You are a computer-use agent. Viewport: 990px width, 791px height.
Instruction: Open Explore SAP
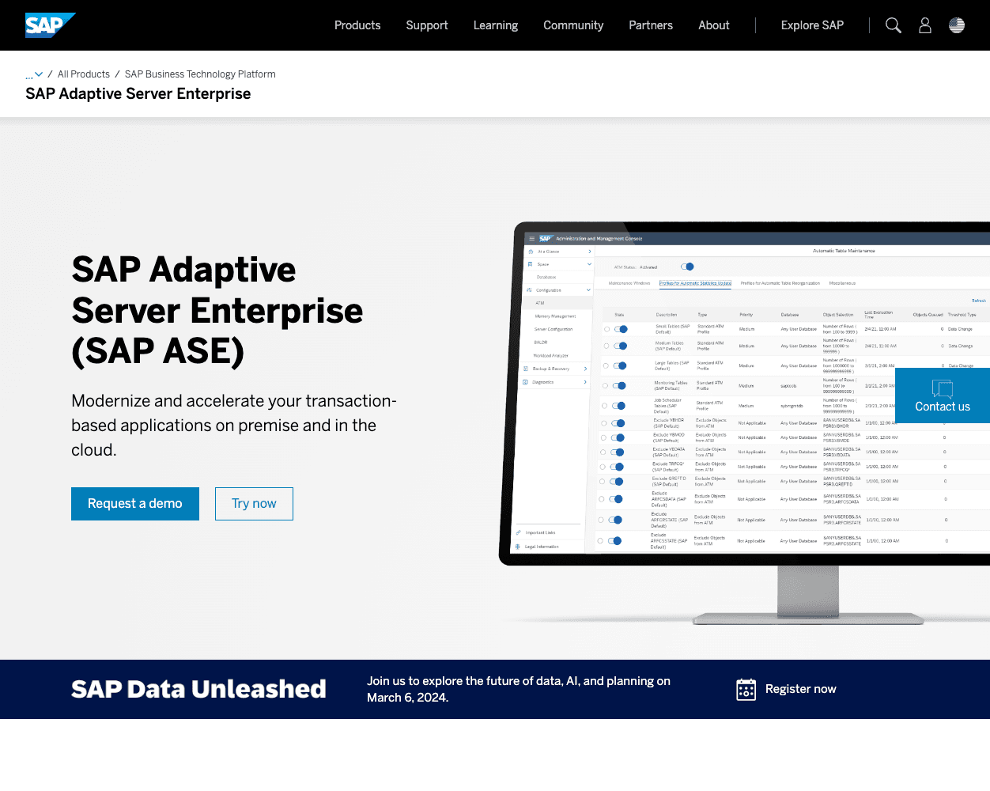point(812,25)
